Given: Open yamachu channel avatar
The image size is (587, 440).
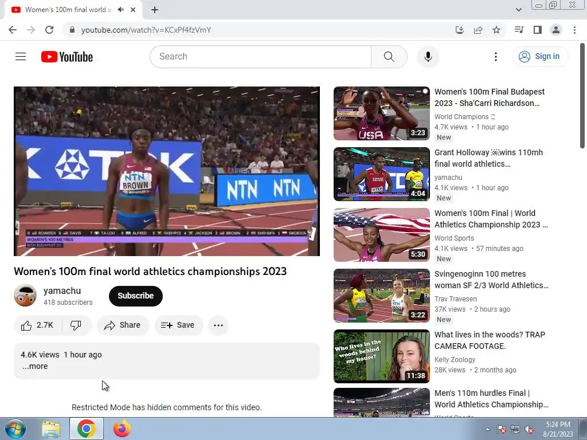Looking at the screenshot, I should 25,296.
